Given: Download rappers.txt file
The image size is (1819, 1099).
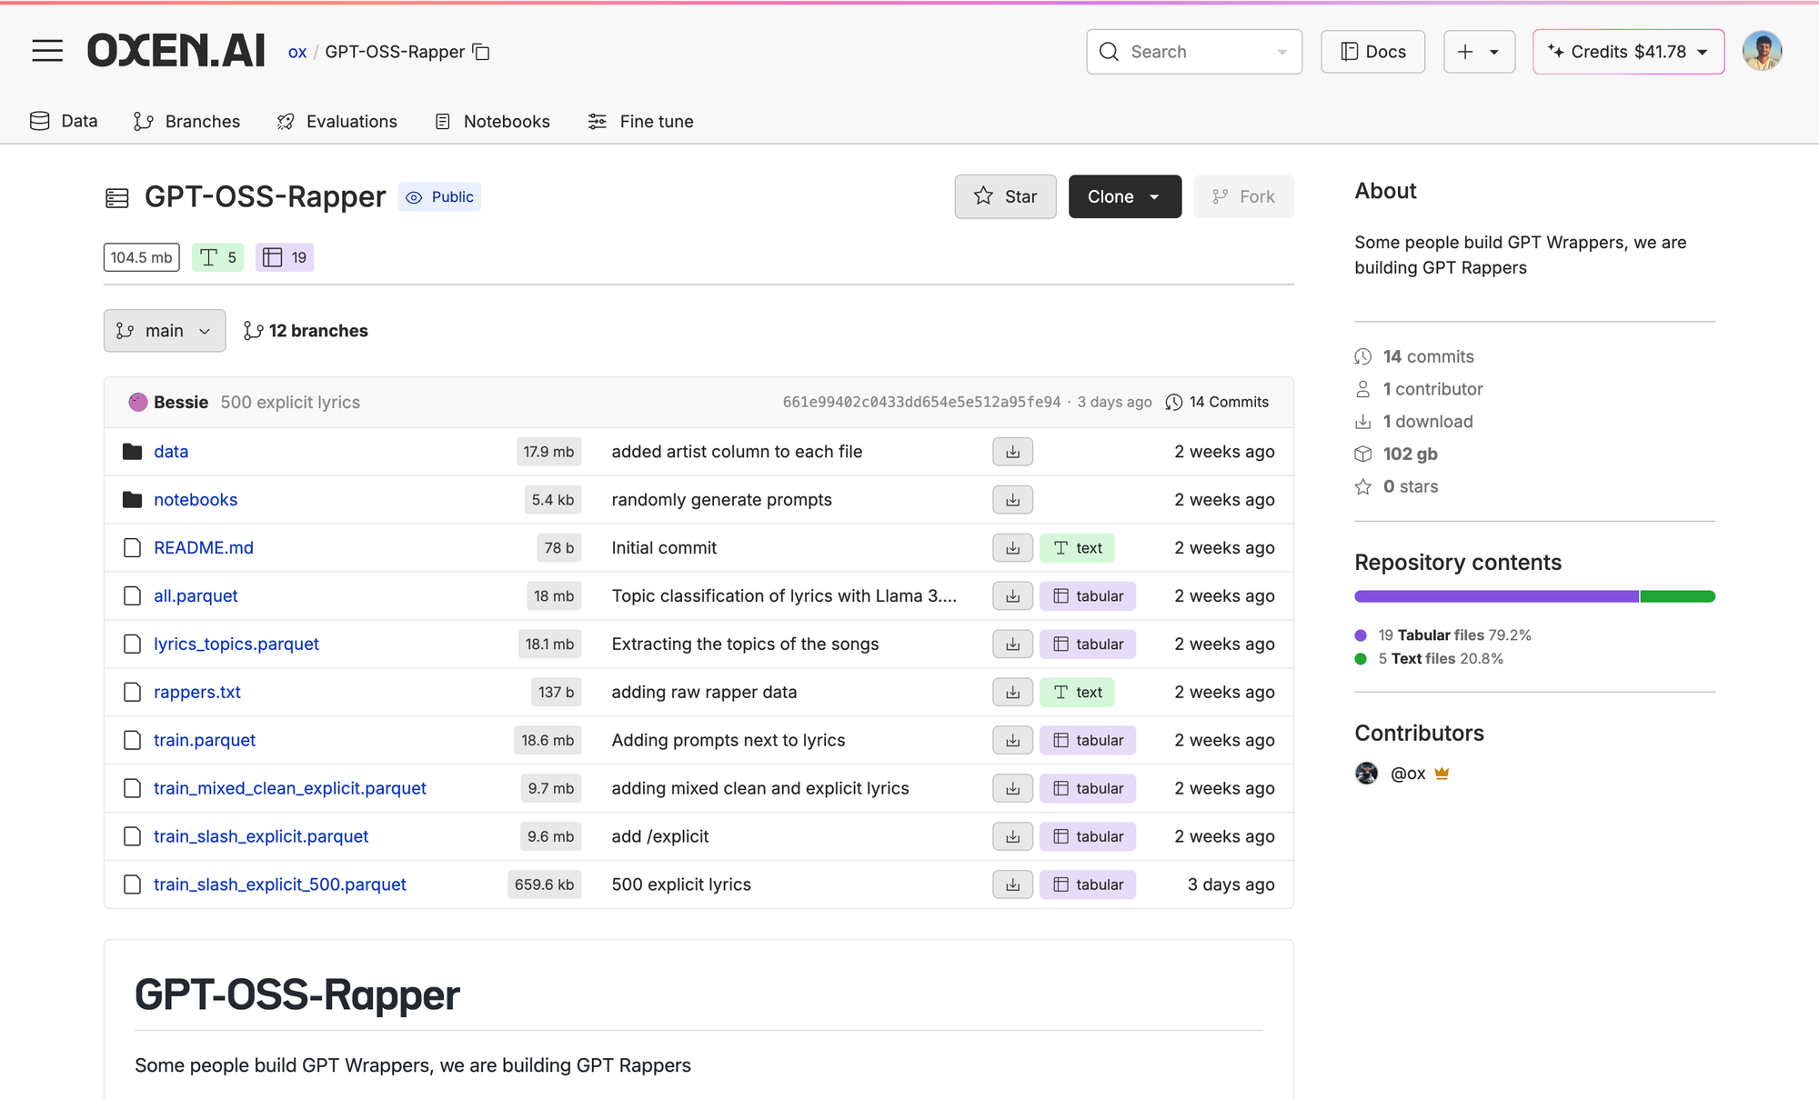Looking at the screenshot, I should point(1012,693).
